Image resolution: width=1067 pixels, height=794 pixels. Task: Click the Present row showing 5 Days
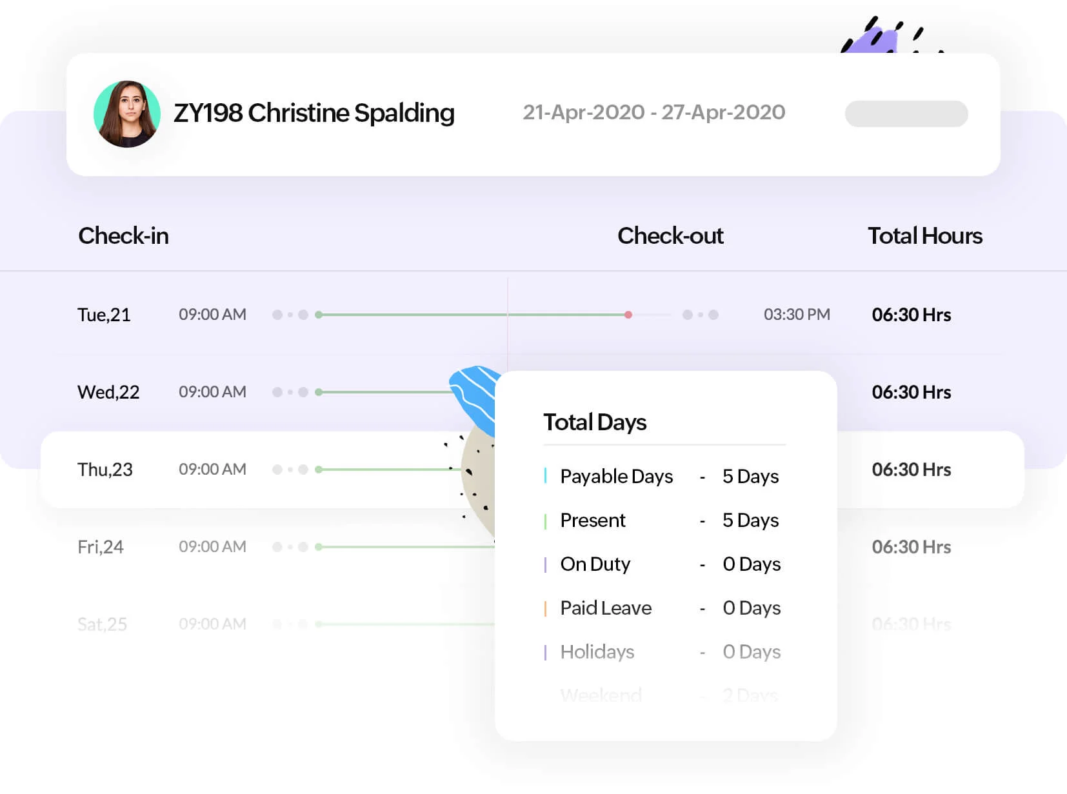(662, 521)
